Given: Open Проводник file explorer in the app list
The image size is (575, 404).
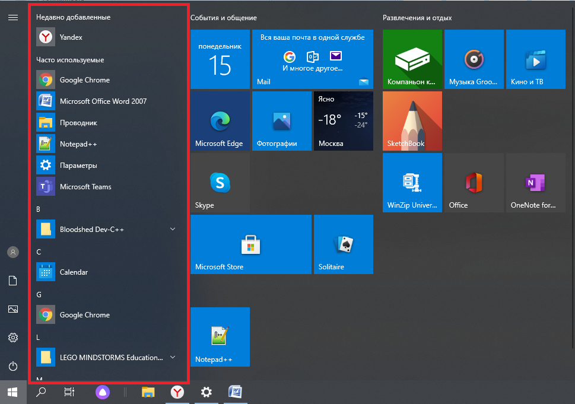Looking at the screenshot, I should click(106, 122).
